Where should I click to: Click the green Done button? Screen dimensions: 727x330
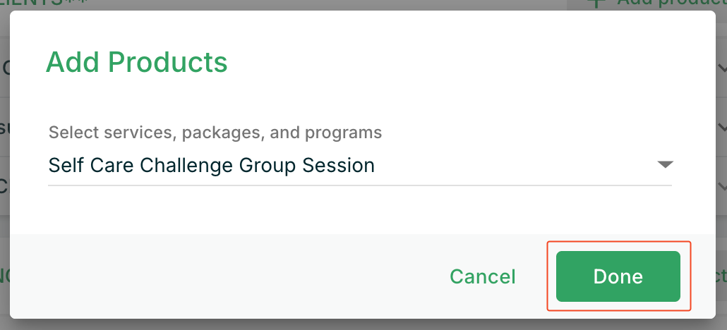[x=618, y=276]
